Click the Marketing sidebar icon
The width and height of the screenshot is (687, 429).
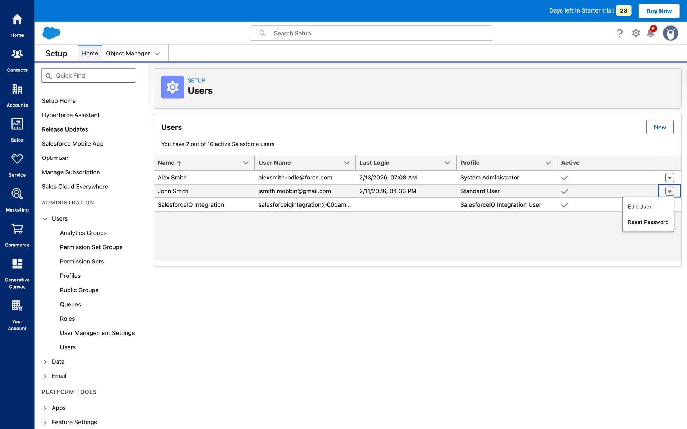tap(17, 194)
